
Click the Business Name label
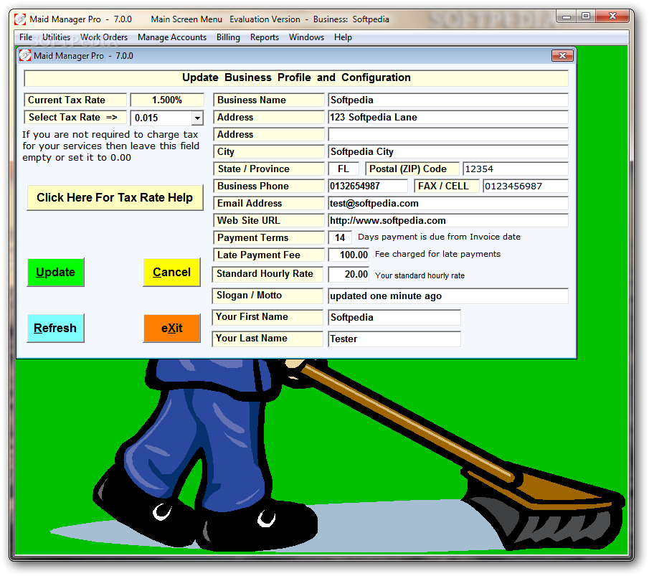(x=269, y=100)
